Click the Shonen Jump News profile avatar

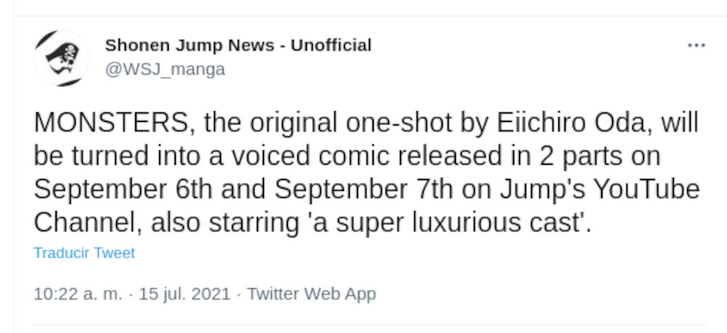(x=61, y=57)
